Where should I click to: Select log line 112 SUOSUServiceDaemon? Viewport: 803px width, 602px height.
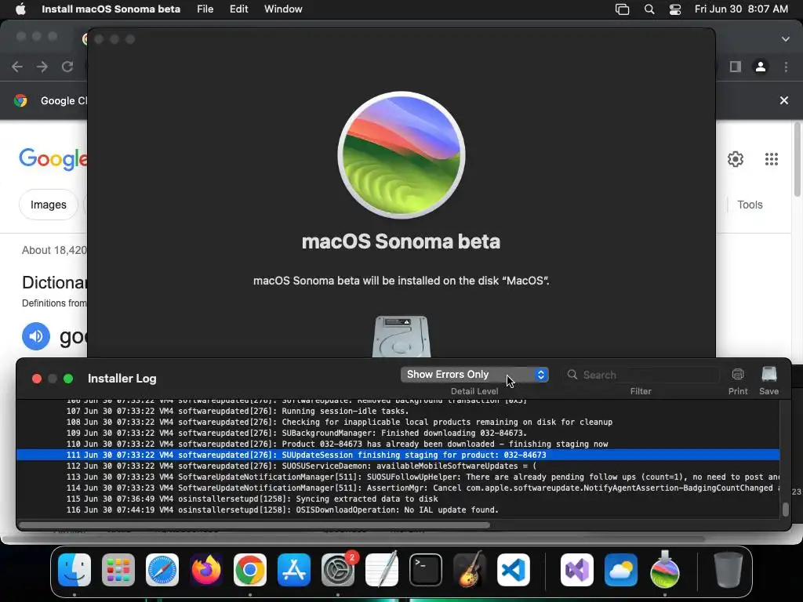pos(398,466)
